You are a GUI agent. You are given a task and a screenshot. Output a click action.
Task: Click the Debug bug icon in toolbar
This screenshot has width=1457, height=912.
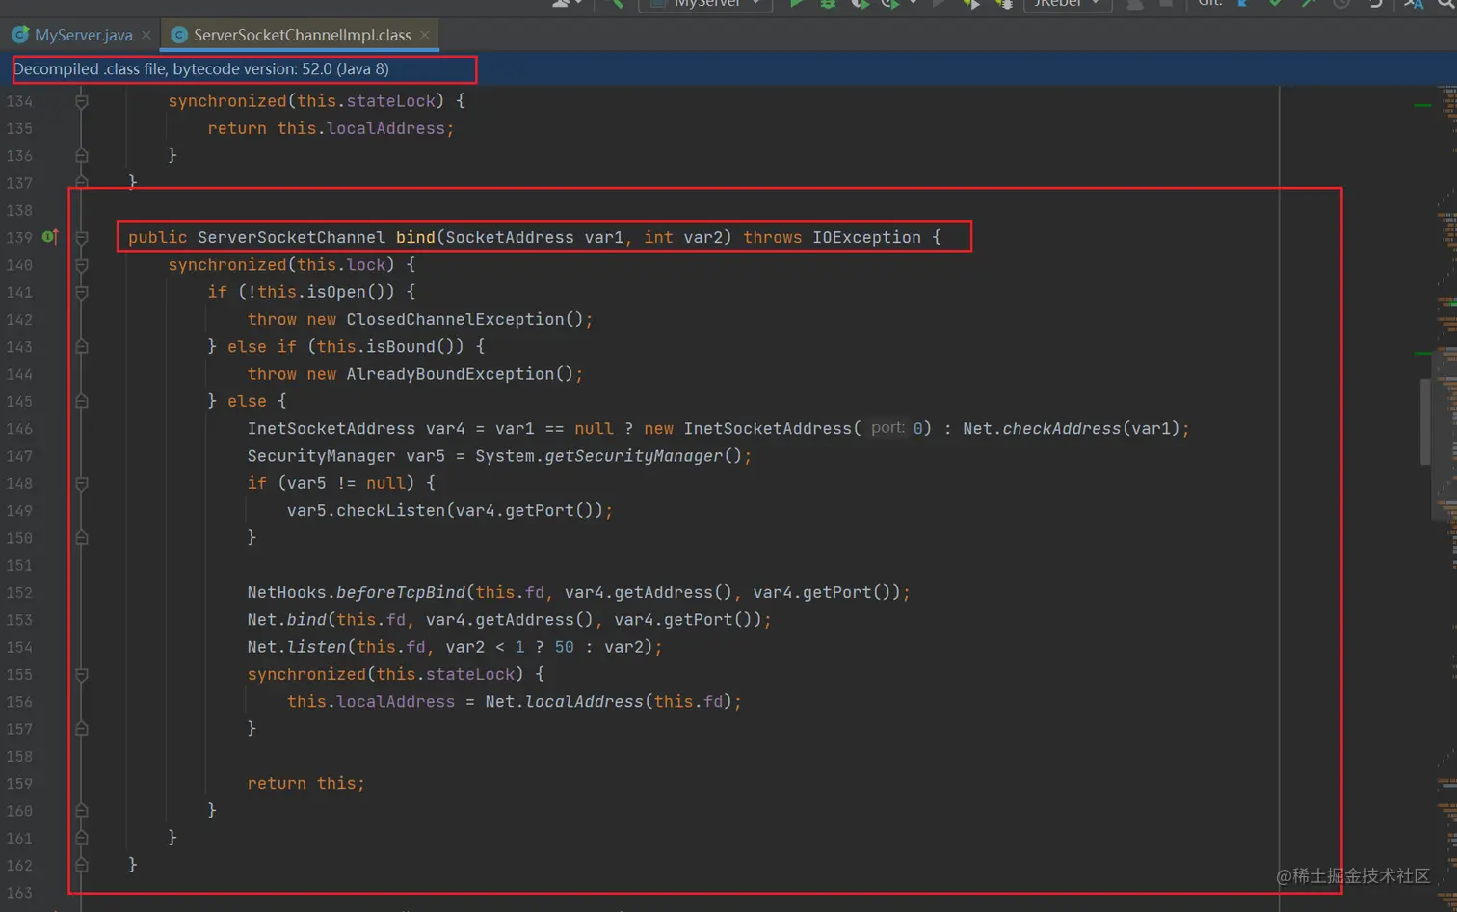(828, 4)
